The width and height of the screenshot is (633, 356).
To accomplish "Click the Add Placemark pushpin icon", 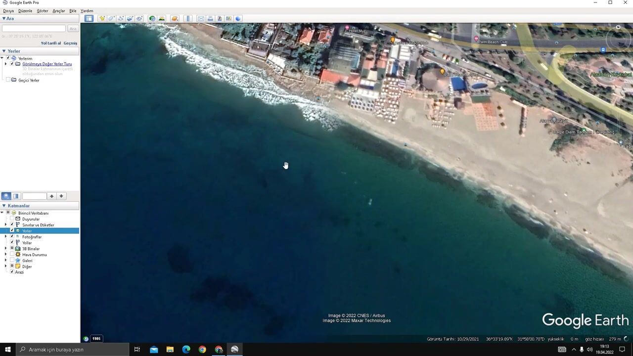I will [x=102, y=19].
